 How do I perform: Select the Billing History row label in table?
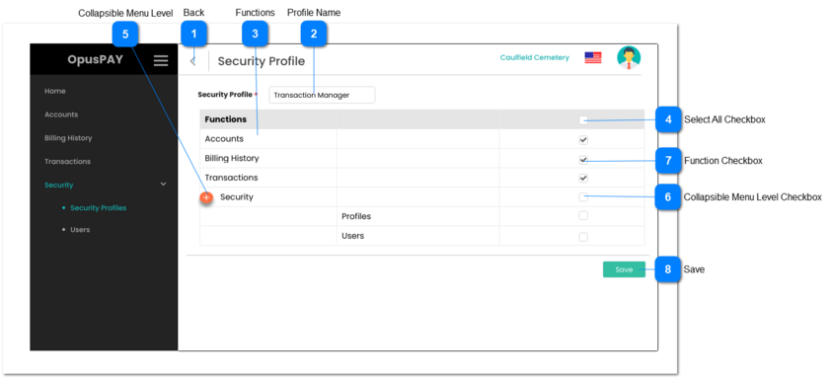(x=232, y=158)
